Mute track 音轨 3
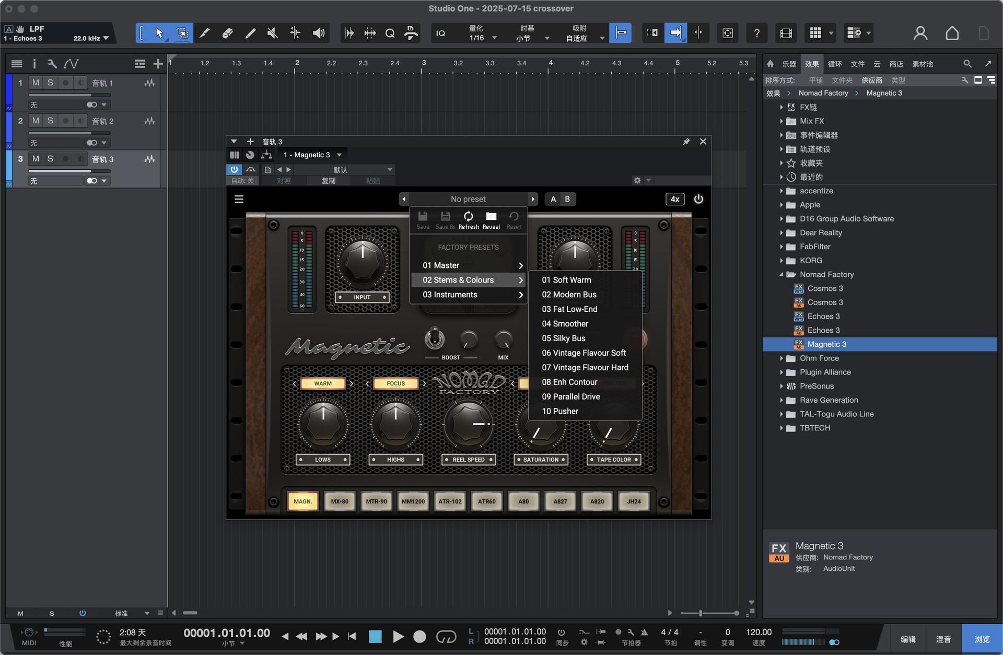 (x=36, y=159)
